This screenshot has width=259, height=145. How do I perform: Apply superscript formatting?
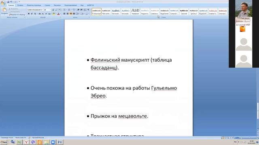pos(46,14)
